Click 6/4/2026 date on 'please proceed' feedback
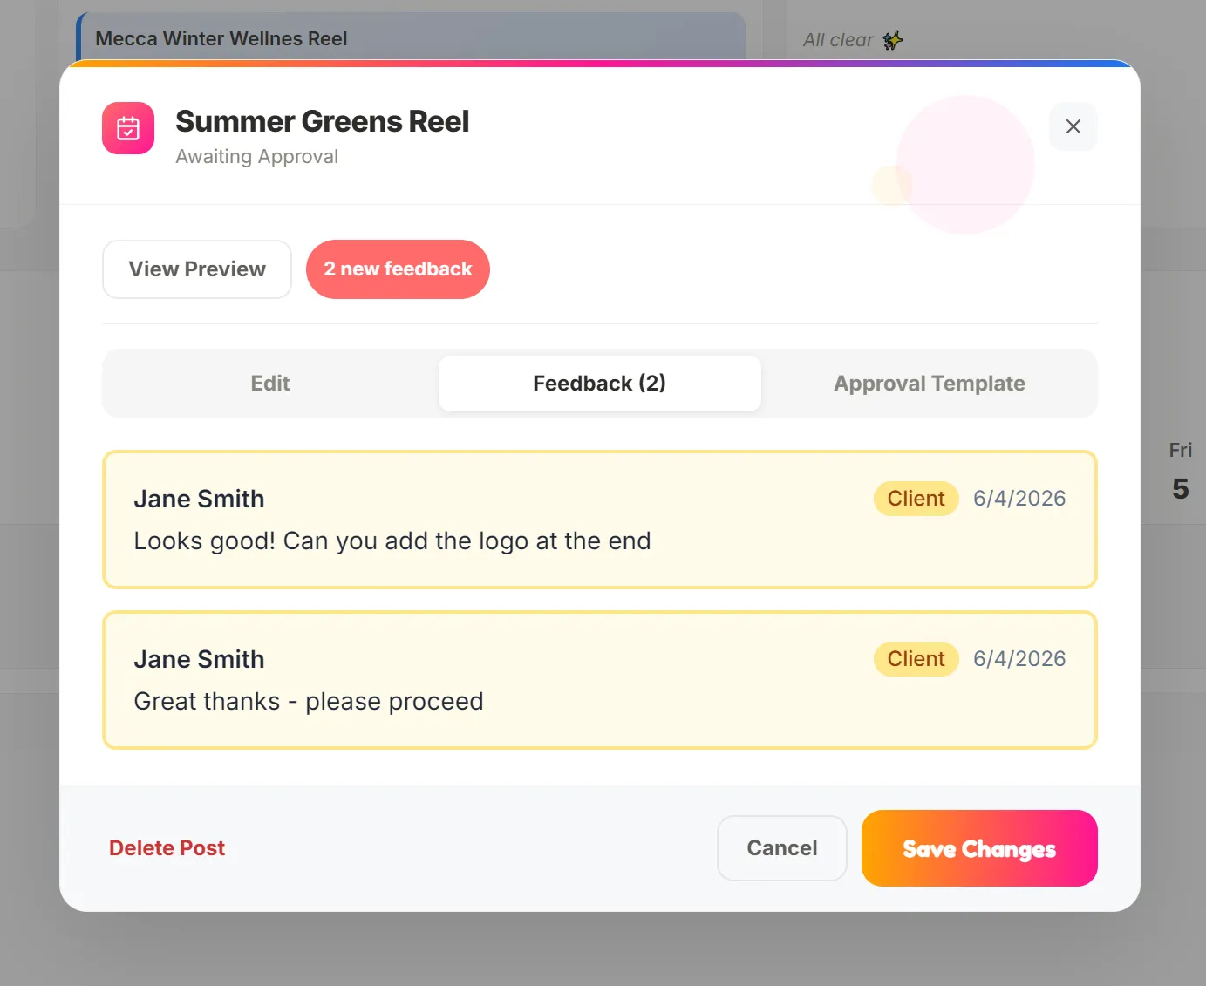 [x=1019, y=659]
